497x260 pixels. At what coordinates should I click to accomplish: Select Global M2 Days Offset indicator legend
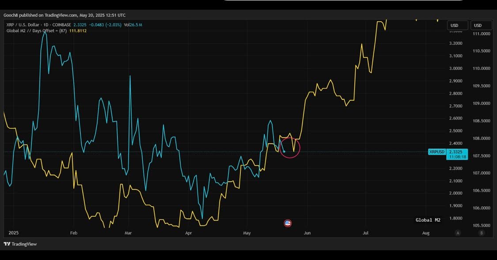coord(36,31)
